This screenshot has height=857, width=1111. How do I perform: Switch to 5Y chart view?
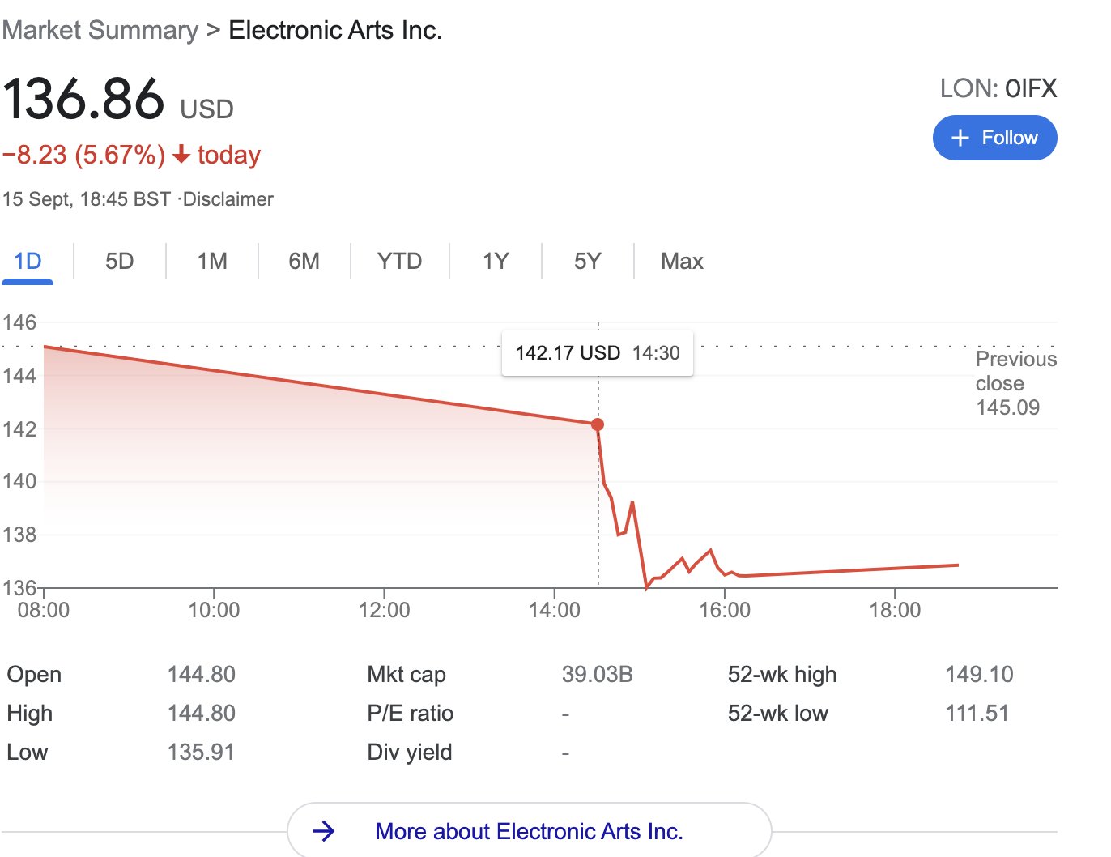click(x=587, y=262)
